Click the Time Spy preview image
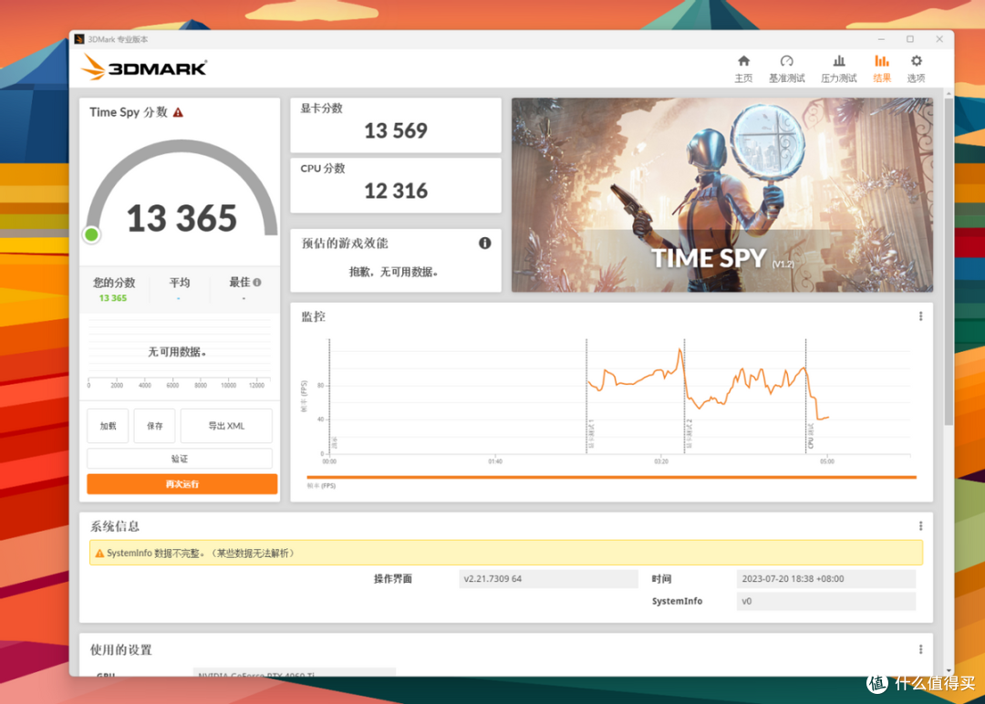Image resolution: width=985 pixels, height=704 pixels. 722,194
